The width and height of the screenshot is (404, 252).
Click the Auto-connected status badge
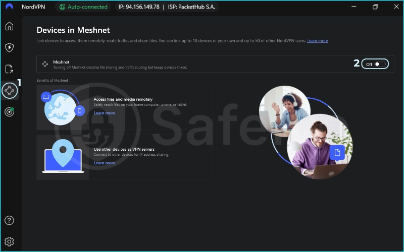pos(84,7)
